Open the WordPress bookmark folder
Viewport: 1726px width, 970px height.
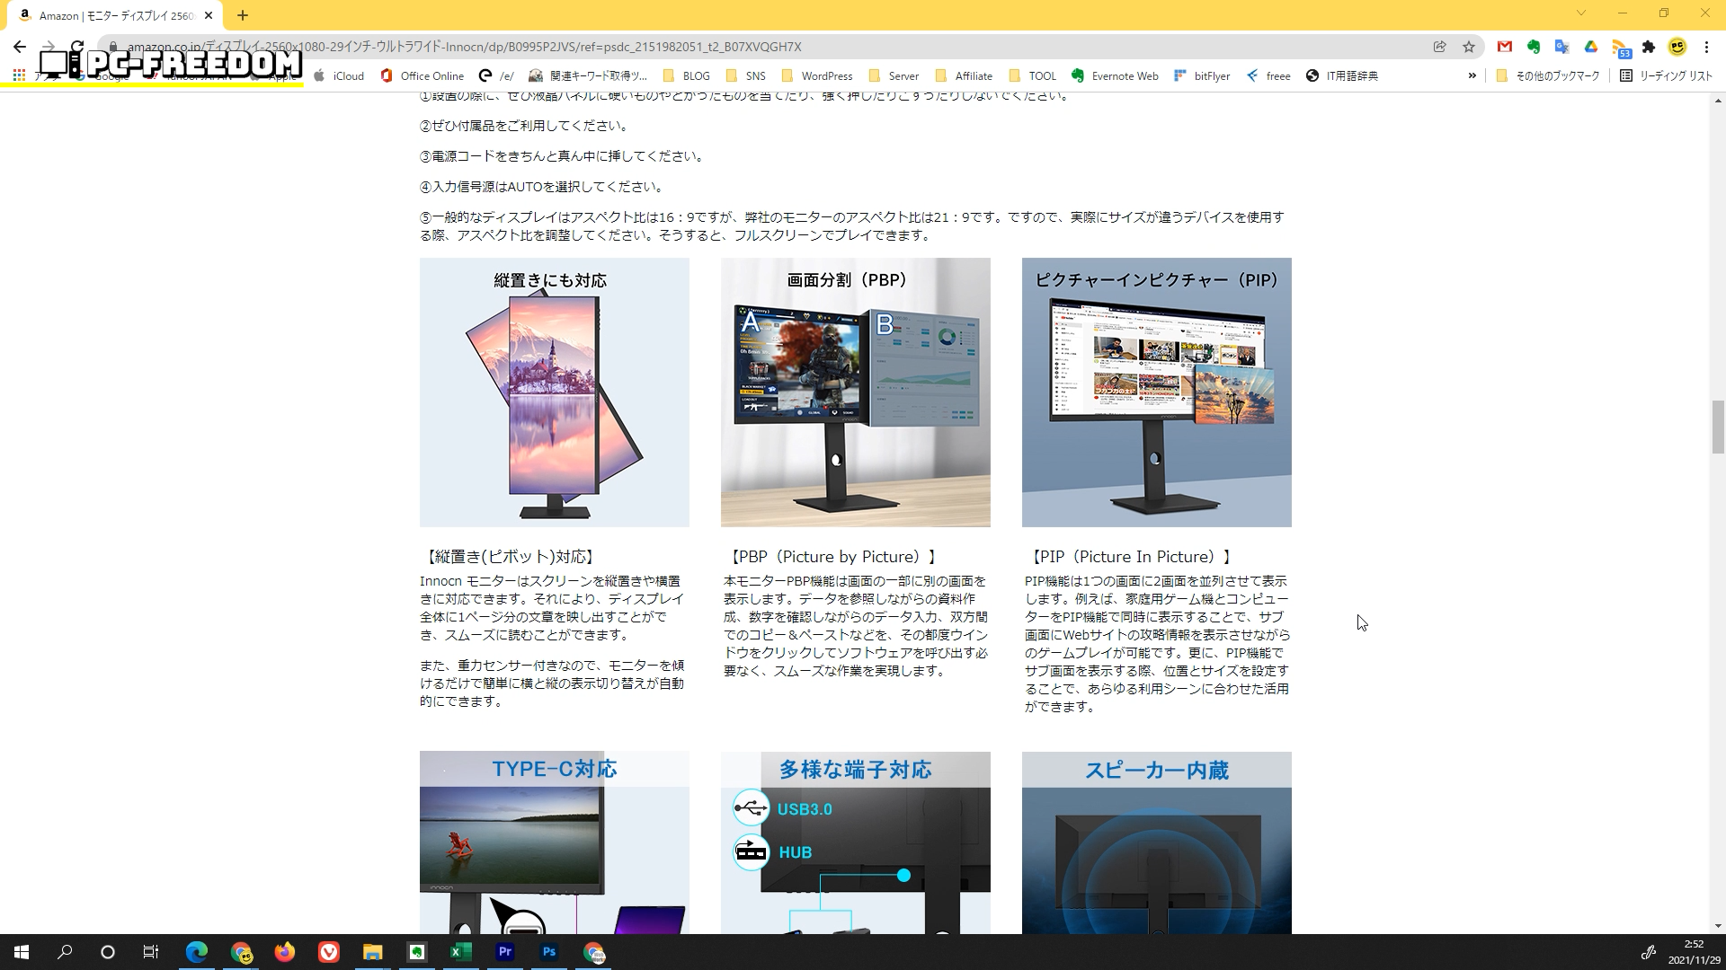tap(817, 75)
